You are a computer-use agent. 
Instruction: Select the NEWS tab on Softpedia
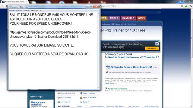click(141, 18)
